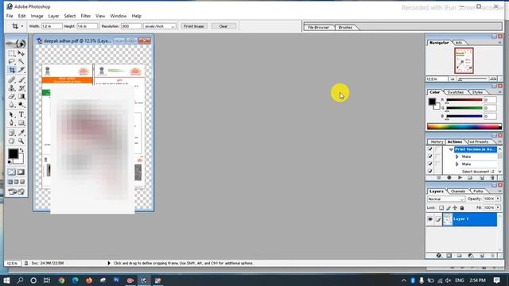Open the Crop tool preset picker arrow
Viewport: 509px width, 286px height.
22,26
